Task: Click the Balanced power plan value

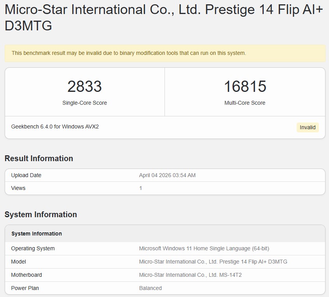Action: click(150, 288)
